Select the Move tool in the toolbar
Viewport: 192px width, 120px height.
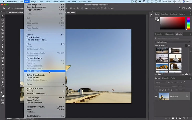(3, 16)
